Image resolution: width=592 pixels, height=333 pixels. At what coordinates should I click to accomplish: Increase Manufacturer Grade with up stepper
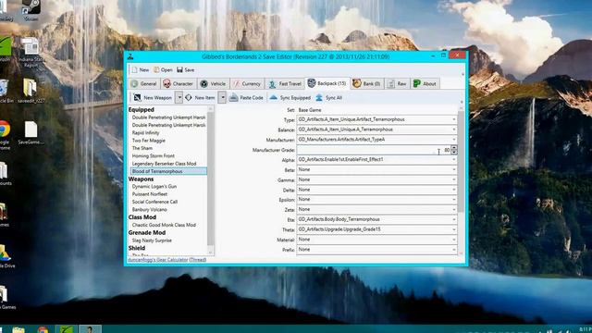[x=454, y=148]
